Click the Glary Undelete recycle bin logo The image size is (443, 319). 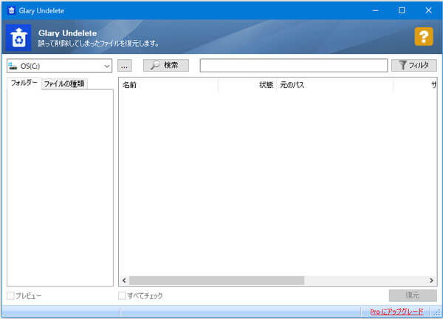pos(18,38)
